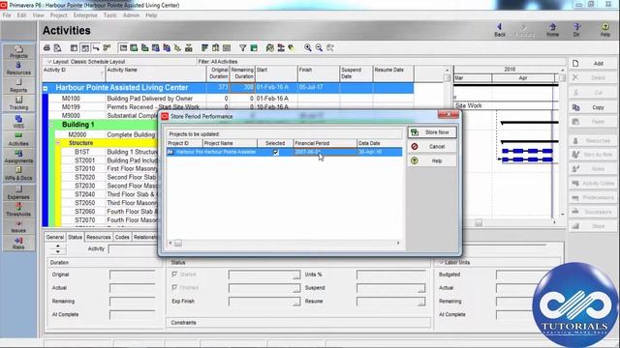Open the Resume date picker dropdown
The width and height of the screenshot is (620, 348).
click(x=421, y=303)
